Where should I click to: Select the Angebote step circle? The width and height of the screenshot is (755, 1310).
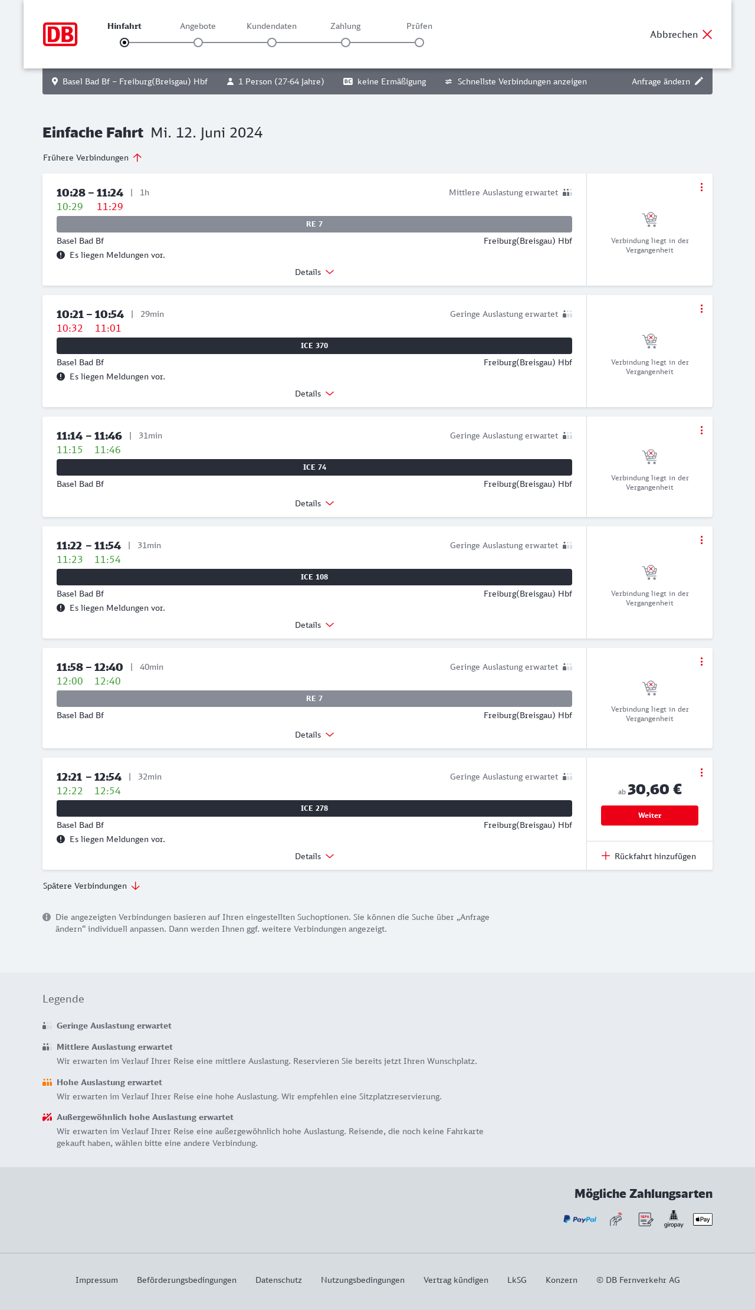point(198,42)
